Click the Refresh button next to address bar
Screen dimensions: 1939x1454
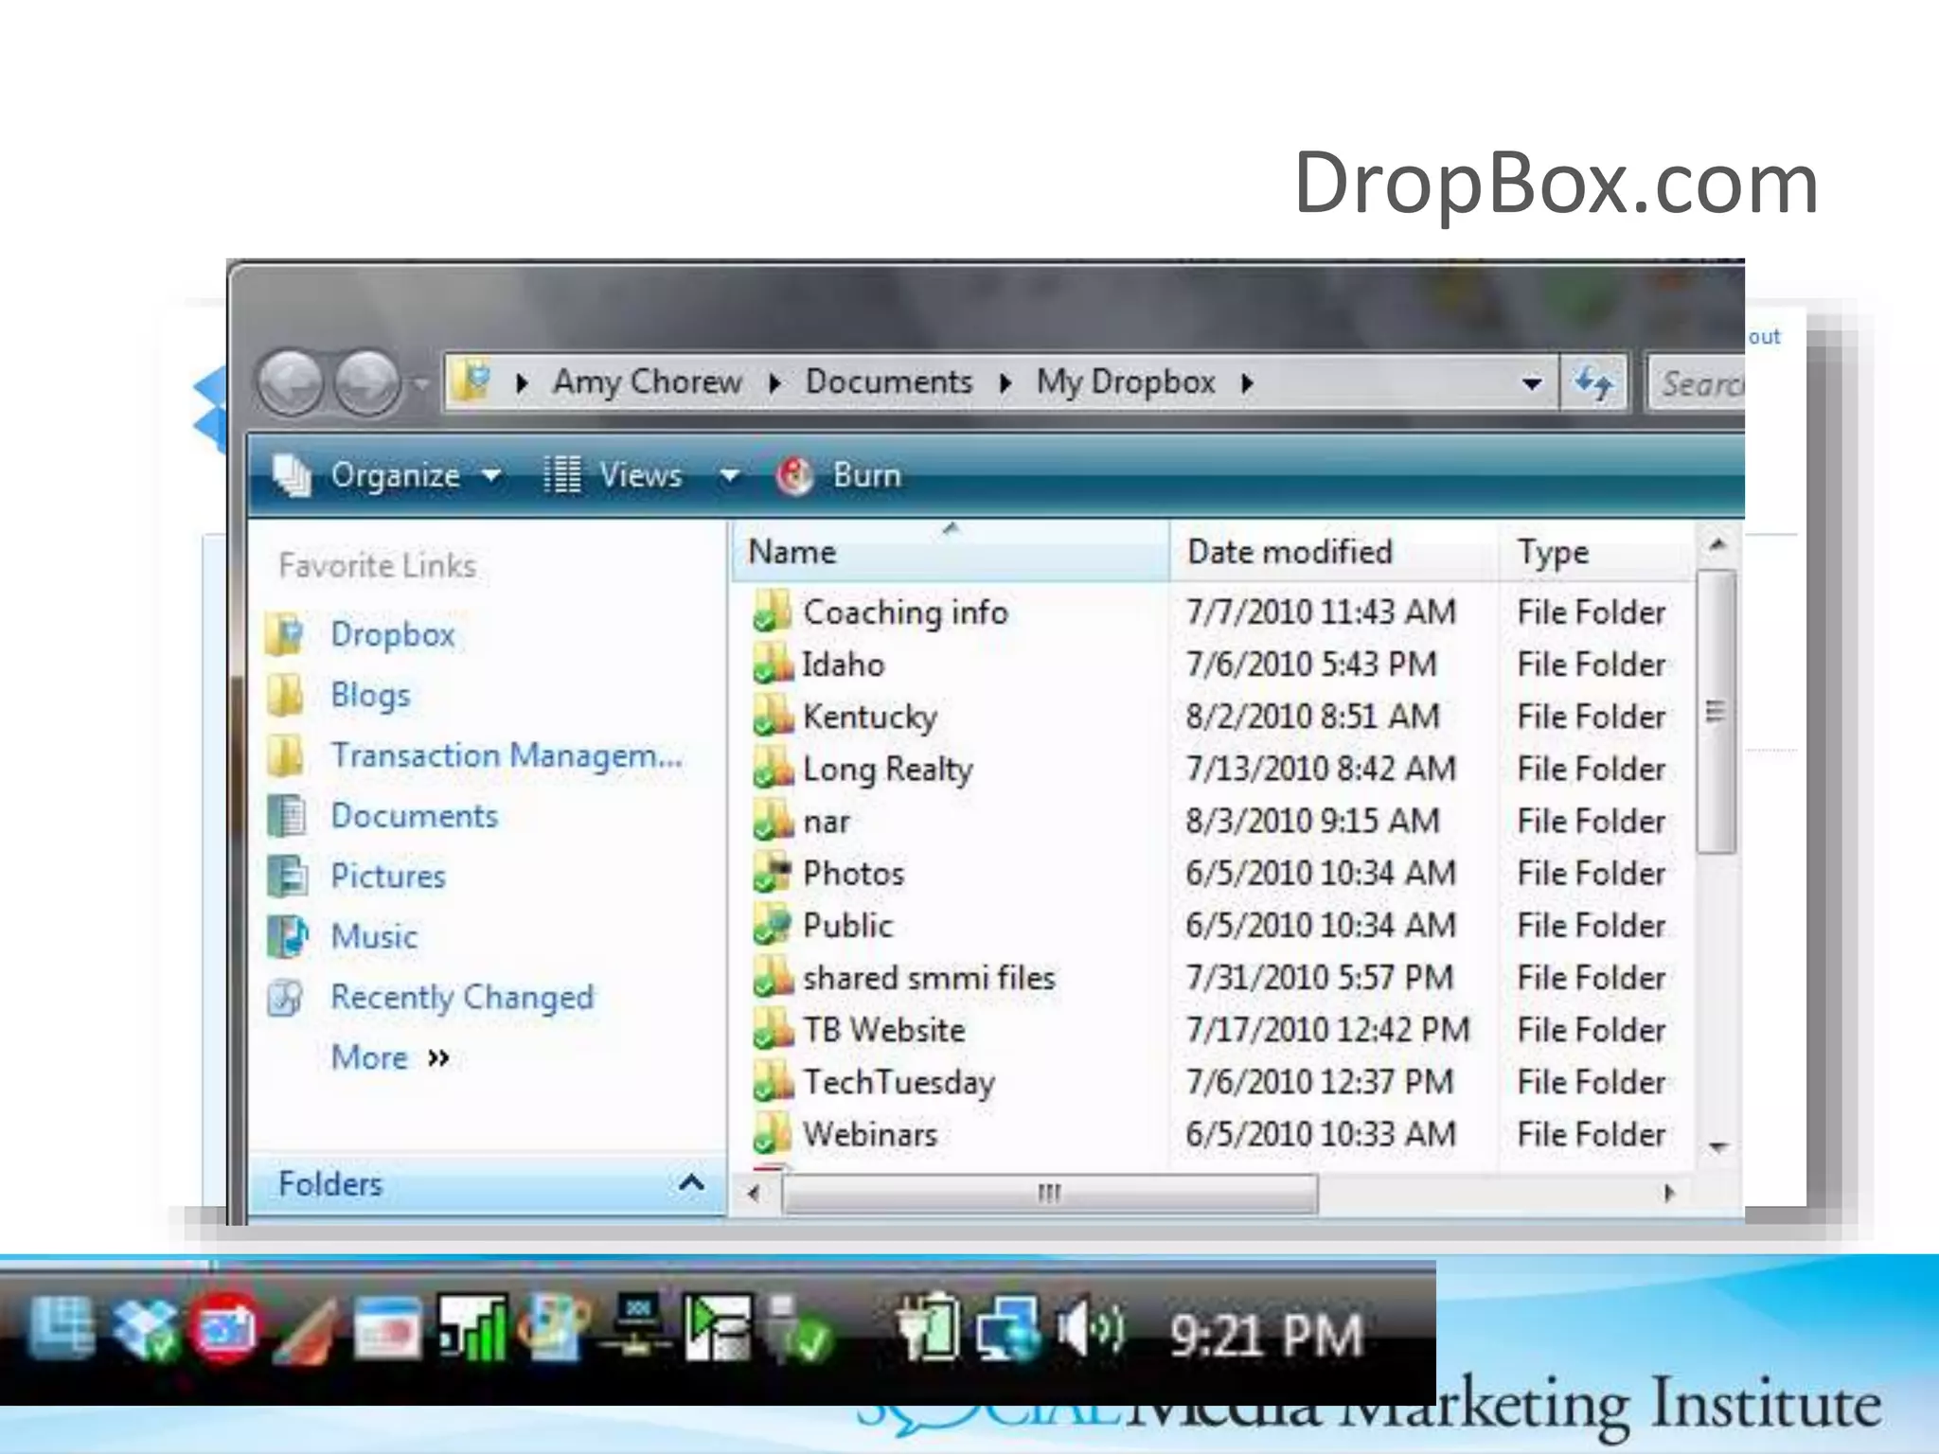coord(1594,382)
